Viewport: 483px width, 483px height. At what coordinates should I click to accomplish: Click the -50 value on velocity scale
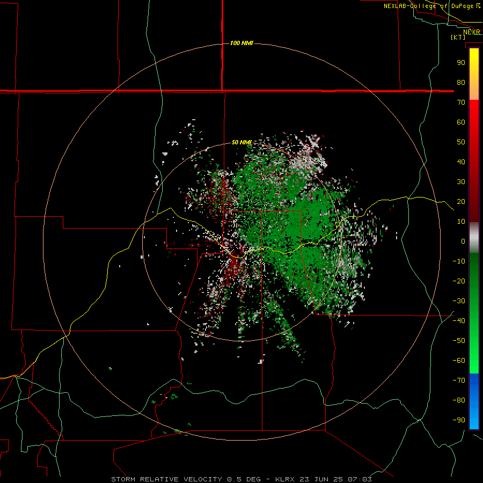[459, 341]
